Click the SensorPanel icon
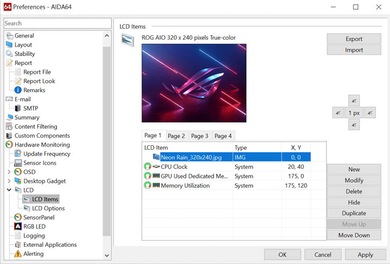Image resolution: width=390 pixels, height=264 pixels. 18,217
